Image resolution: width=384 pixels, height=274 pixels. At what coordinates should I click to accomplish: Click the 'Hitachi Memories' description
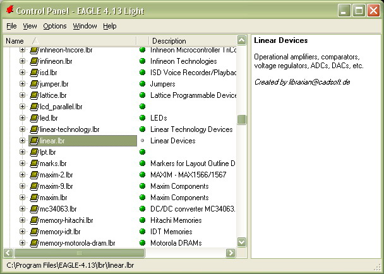[176, 220]
